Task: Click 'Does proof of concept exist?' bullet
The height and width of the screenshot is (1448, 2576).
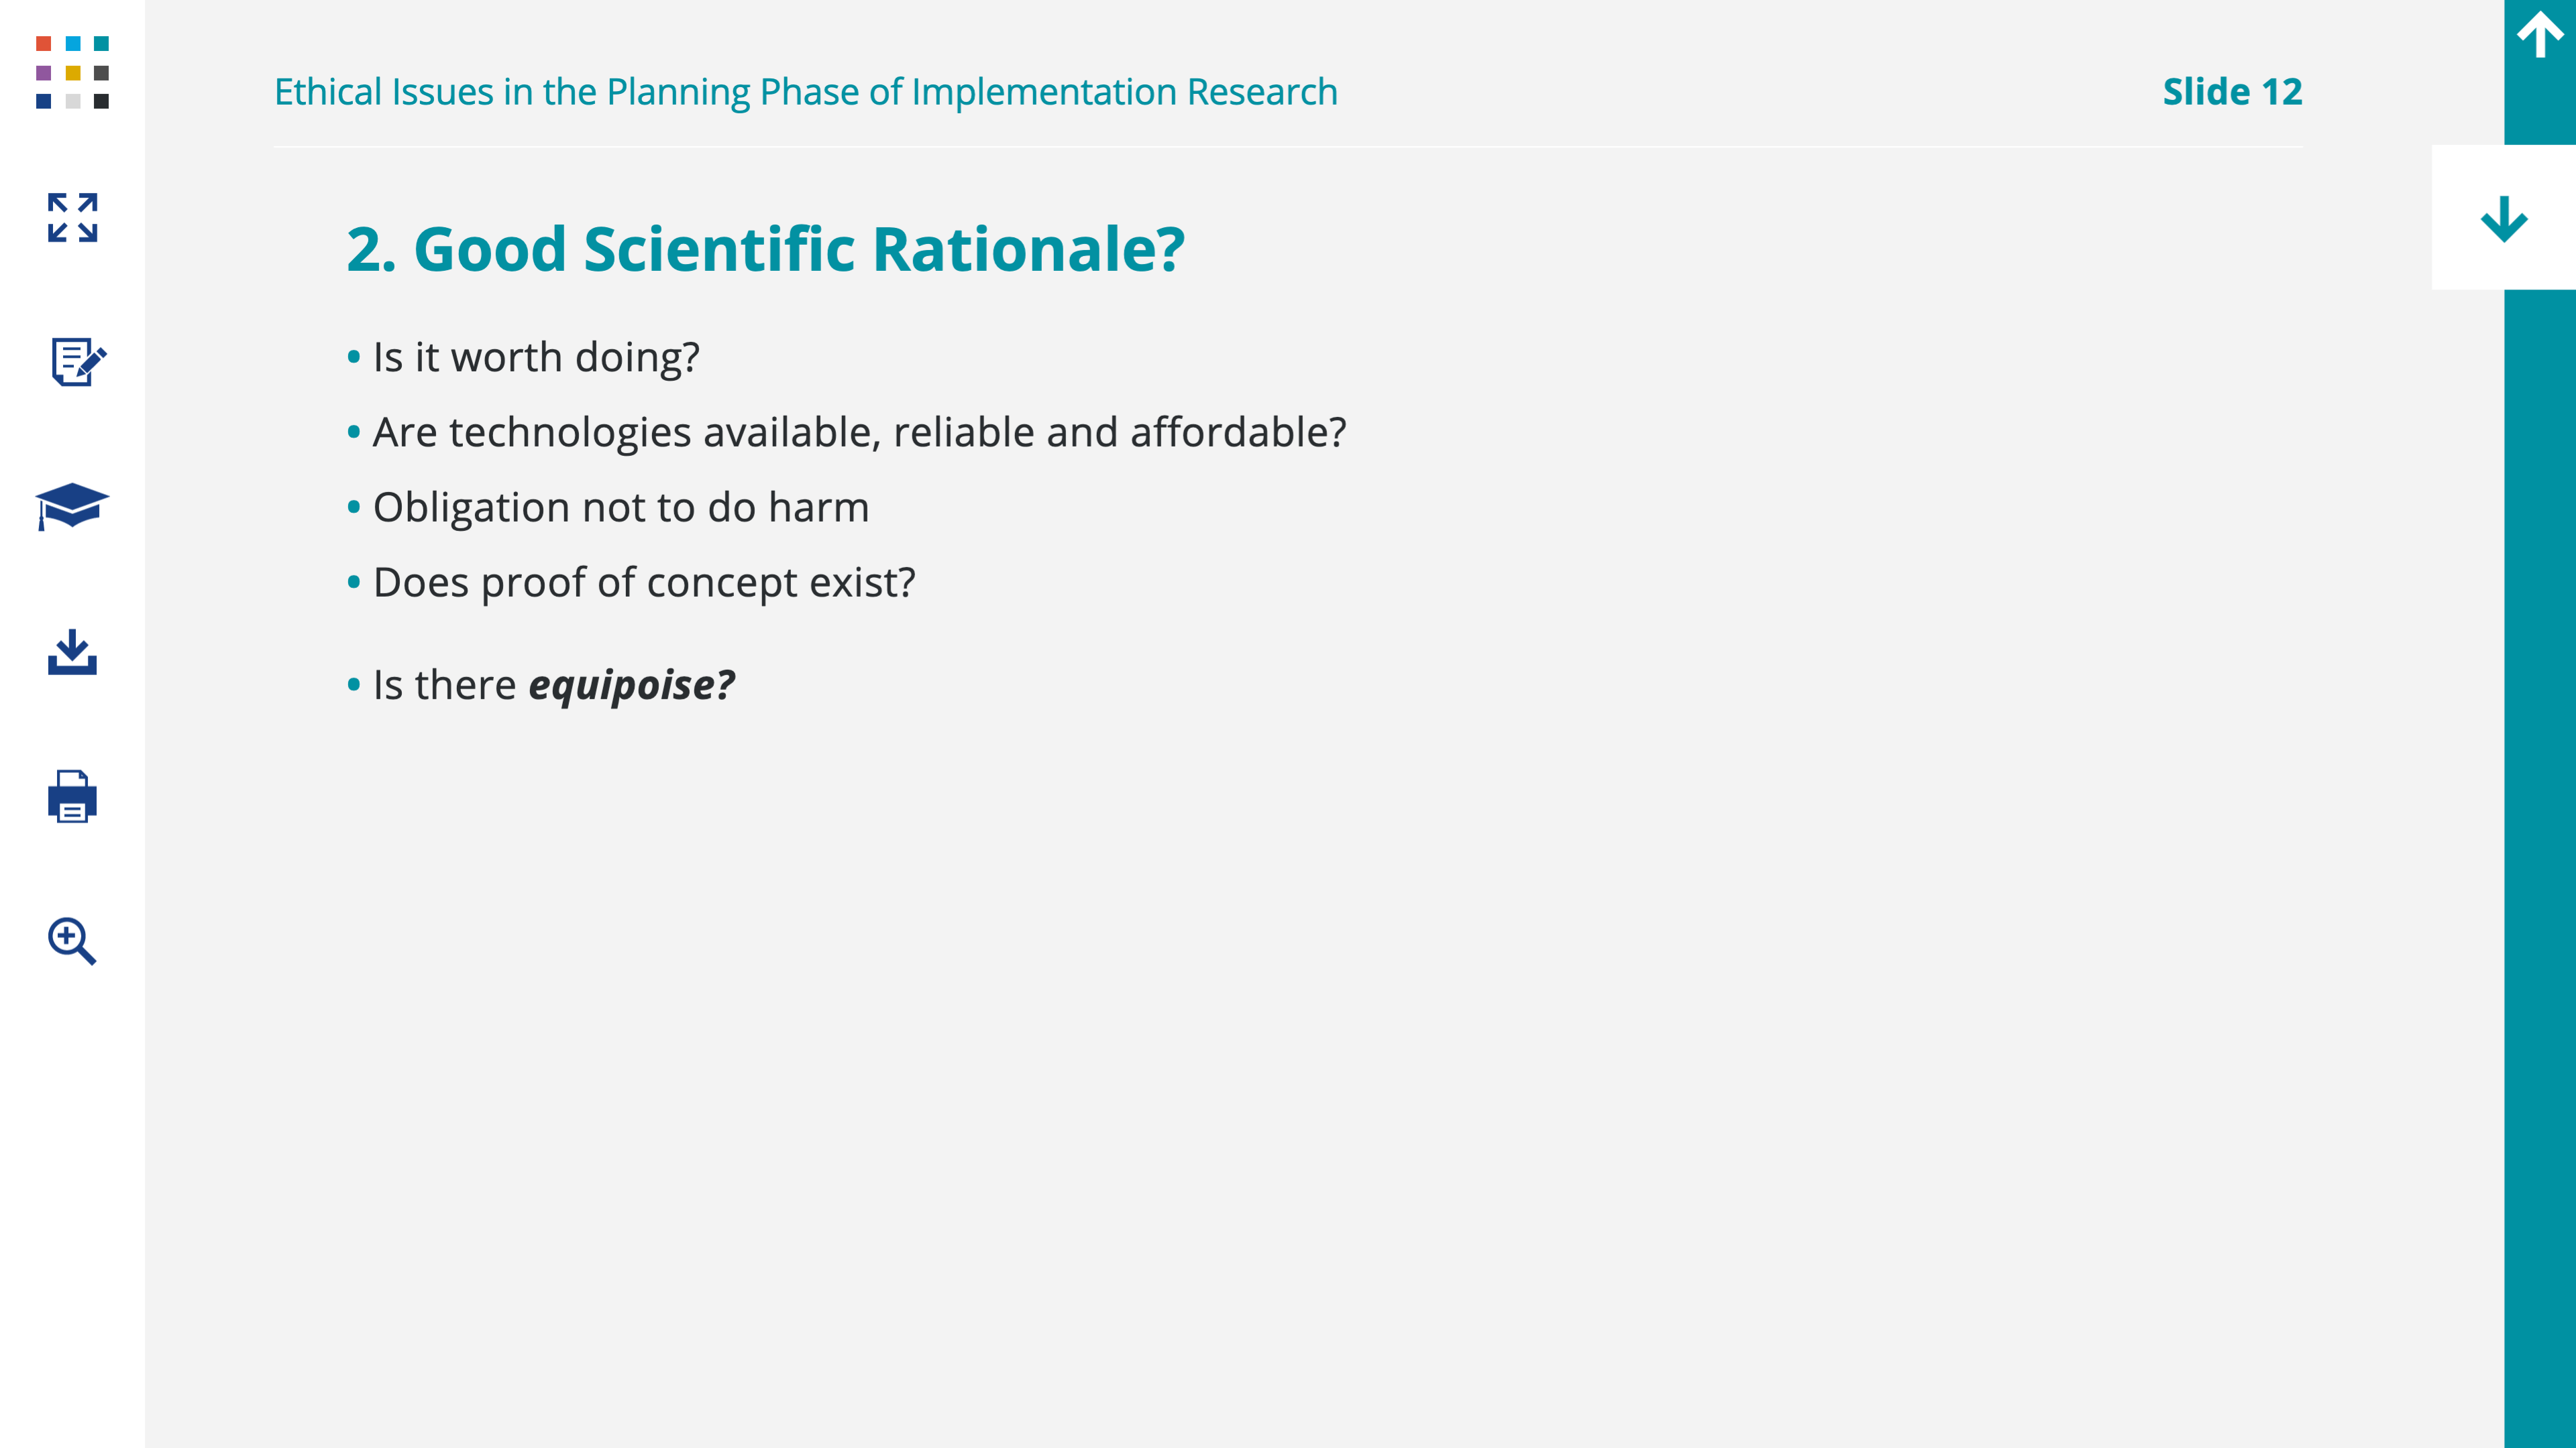Action: [643, 583]
